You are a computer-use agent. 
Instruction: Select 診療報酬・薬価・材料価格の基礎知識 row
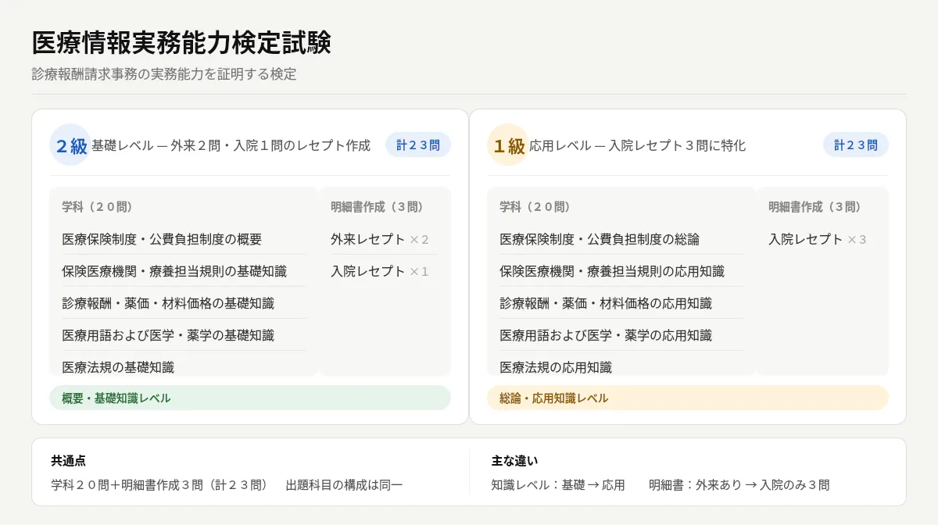(x=184, y=303)
